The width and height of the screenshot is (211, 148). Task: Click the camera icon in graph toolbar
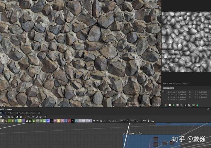[1, 117]
